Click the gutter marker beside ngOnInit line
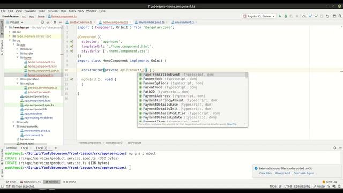343x193 pixels. 71,79
